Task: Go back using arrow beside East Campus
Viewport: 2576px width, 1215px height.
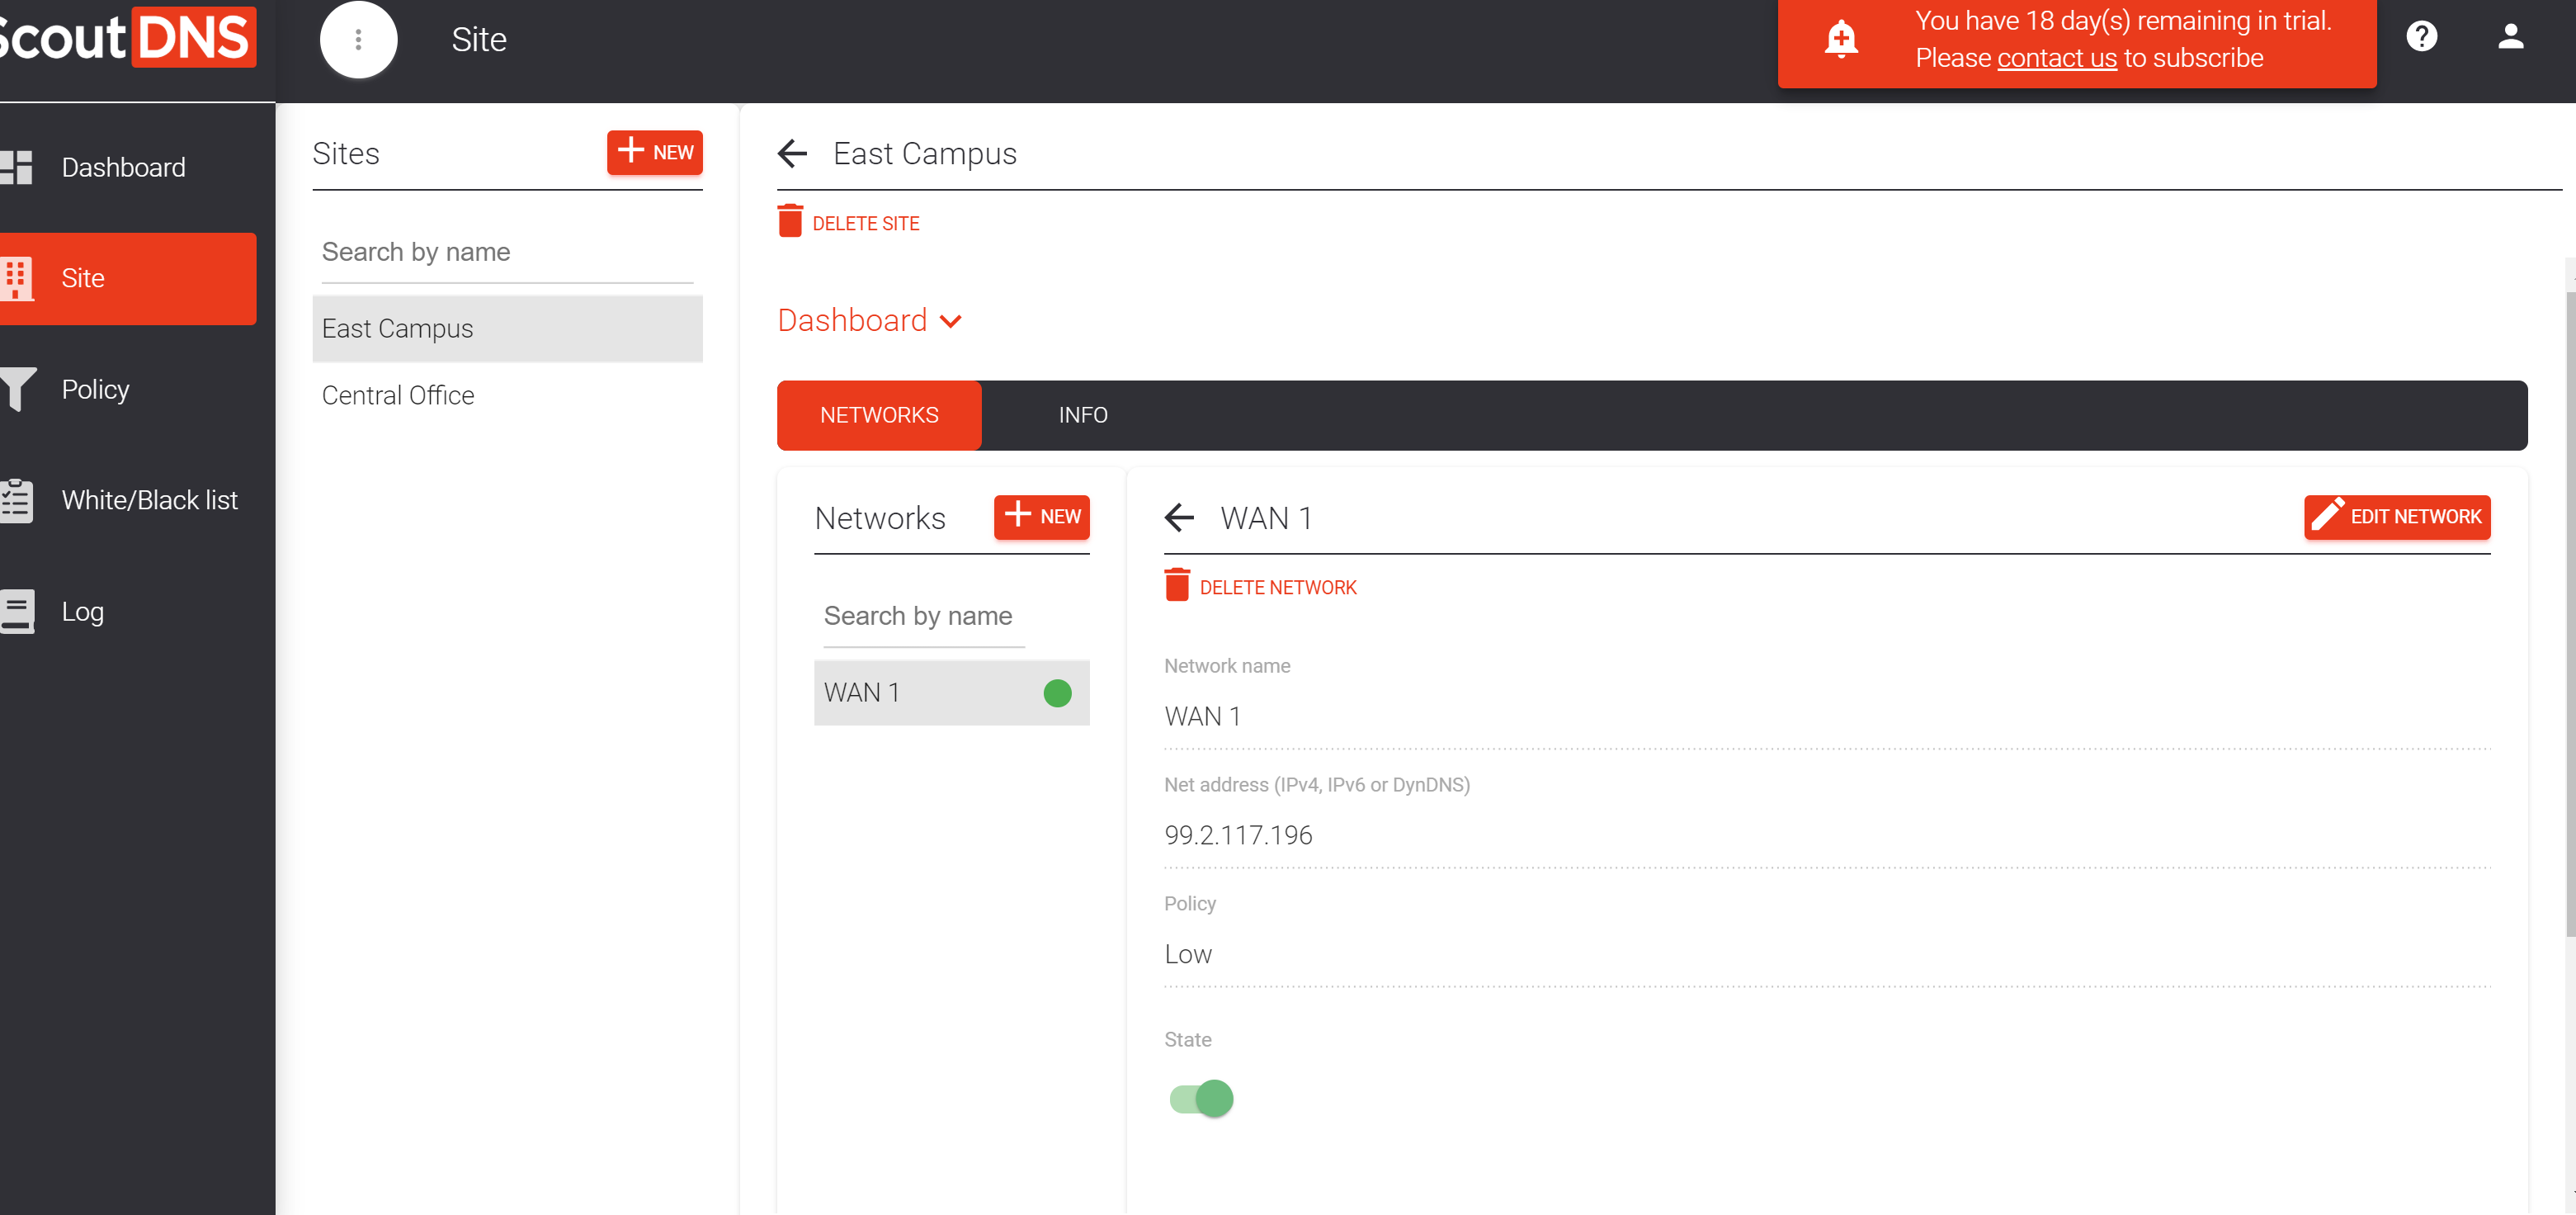Action: pyautogui.click(x=792, y=153)
